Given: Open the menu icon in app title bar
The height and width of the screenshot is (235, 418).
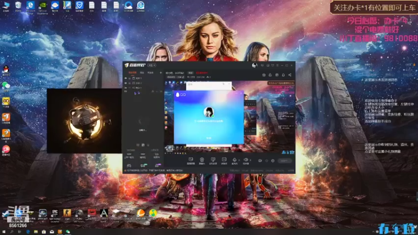Looking at the screenshot, I should 277,65.
